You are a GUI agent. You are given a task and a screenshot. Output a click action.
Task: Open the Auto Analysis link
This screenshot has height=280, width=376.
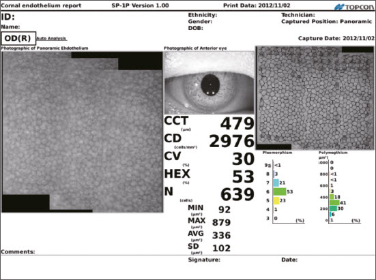[x=51, y=38]
